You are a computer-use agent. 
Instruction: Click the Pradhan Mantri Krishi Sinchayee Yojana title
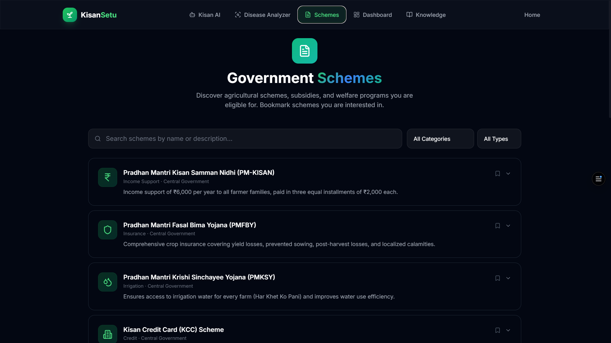[199, 277]
